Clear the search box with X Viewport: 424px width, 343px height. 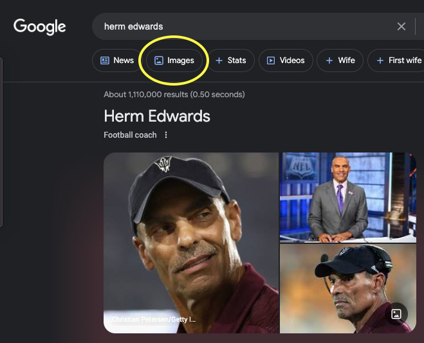click(x=401, y=26)
